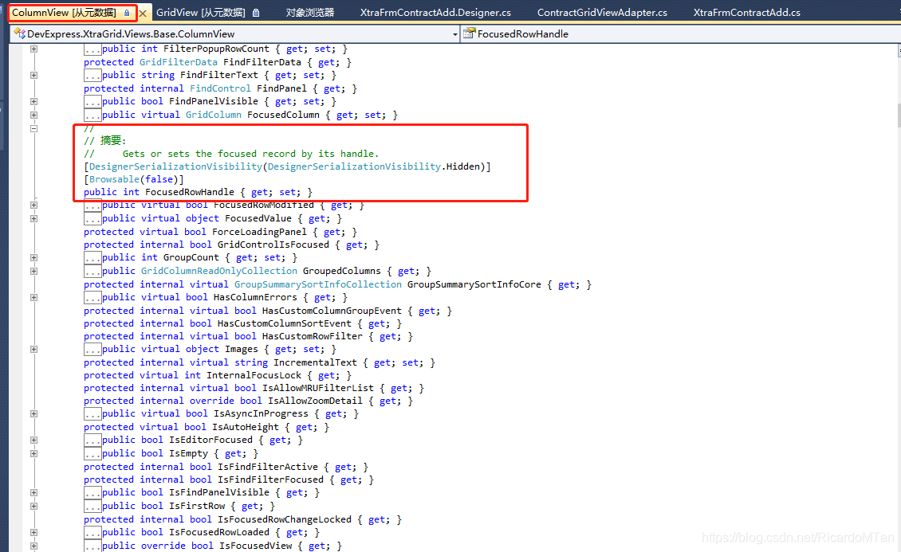Viewport: 901px width, 552px height.
Task: Expand HasColumnErrors outline node
Action: pyautogui.click(x=34, y=297)
